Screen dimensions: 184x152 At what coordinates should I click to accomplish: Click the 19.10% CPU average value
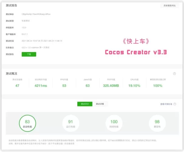[135, 86]
